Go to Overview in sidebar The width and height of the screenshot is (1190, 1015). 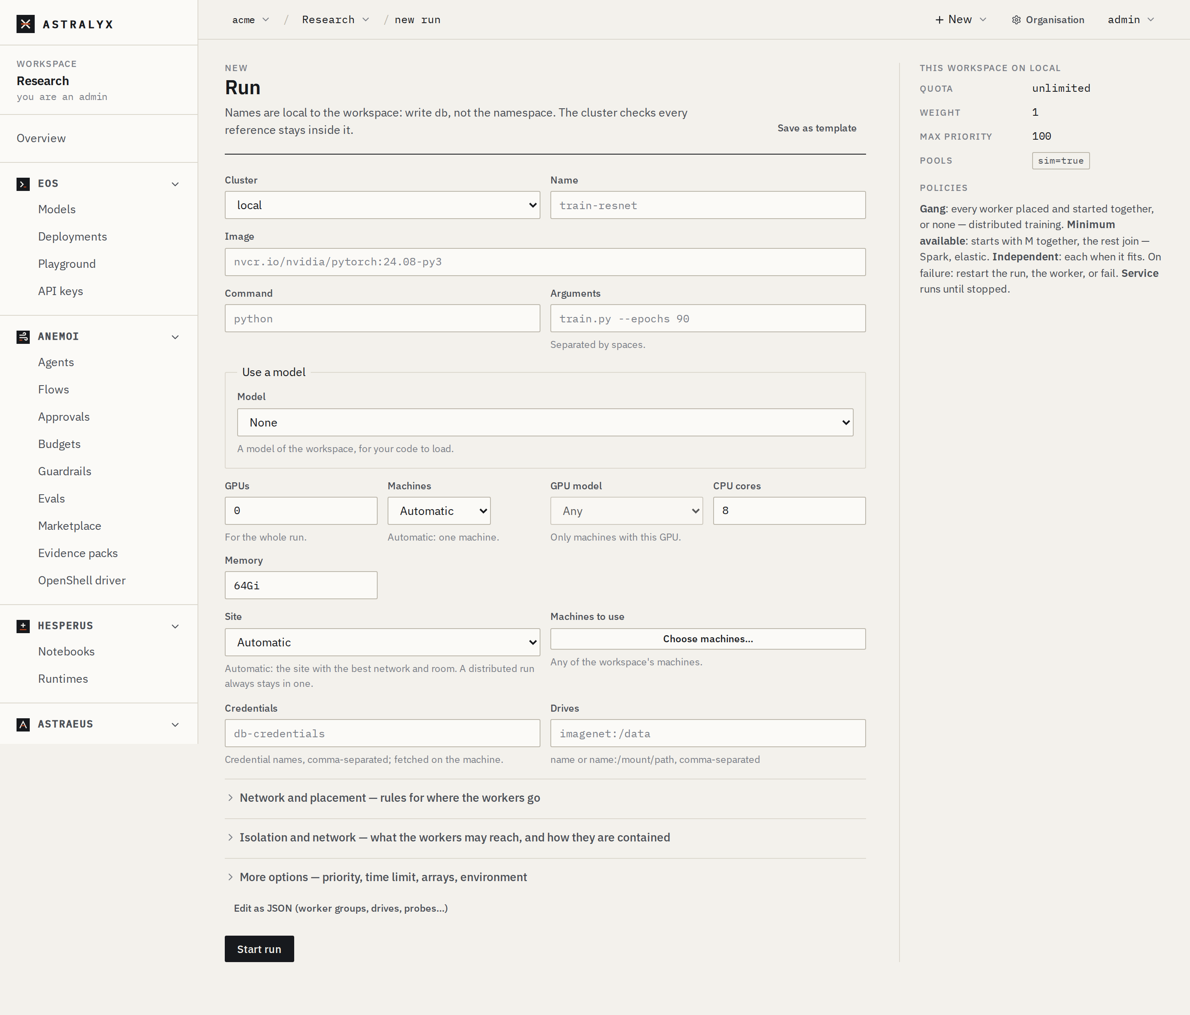coord(41,138)
